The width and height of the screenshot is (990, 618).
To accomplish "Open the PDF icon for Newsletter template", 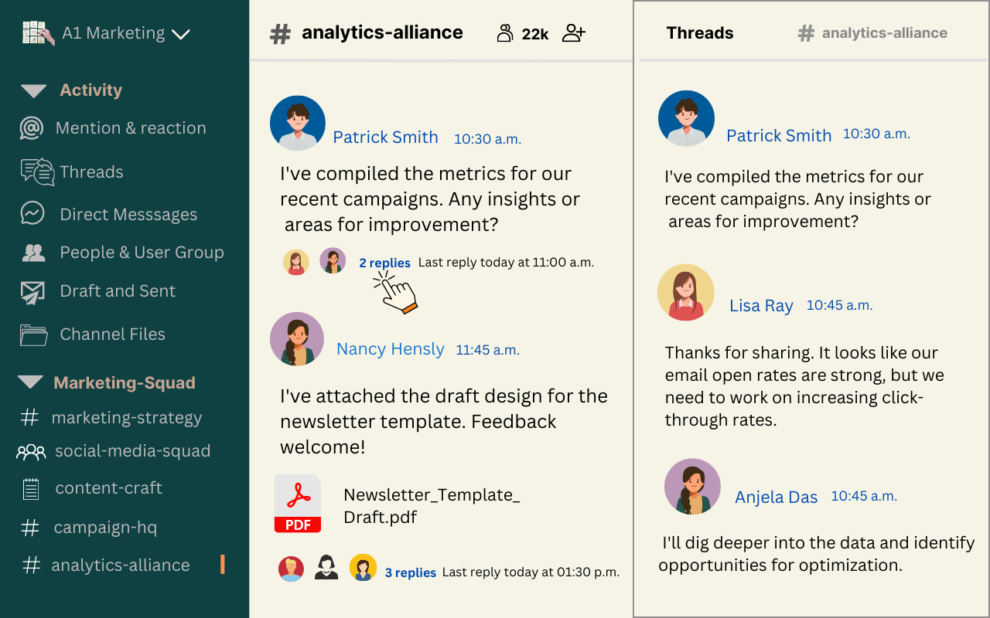I will 298,504.
